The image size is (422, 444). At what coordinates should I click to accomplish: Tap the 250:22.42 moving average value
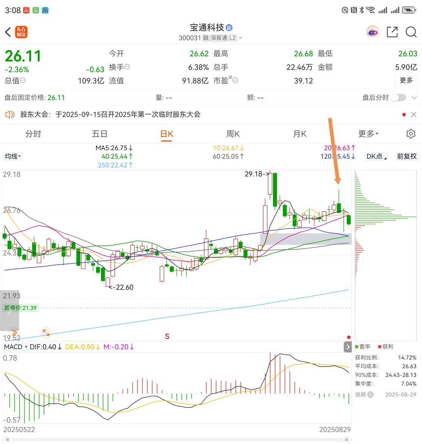(x=115, y=165)
